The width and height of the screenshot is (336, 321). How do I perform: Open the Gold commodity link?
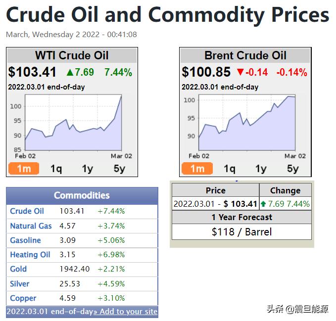click(x=18, y=269)
